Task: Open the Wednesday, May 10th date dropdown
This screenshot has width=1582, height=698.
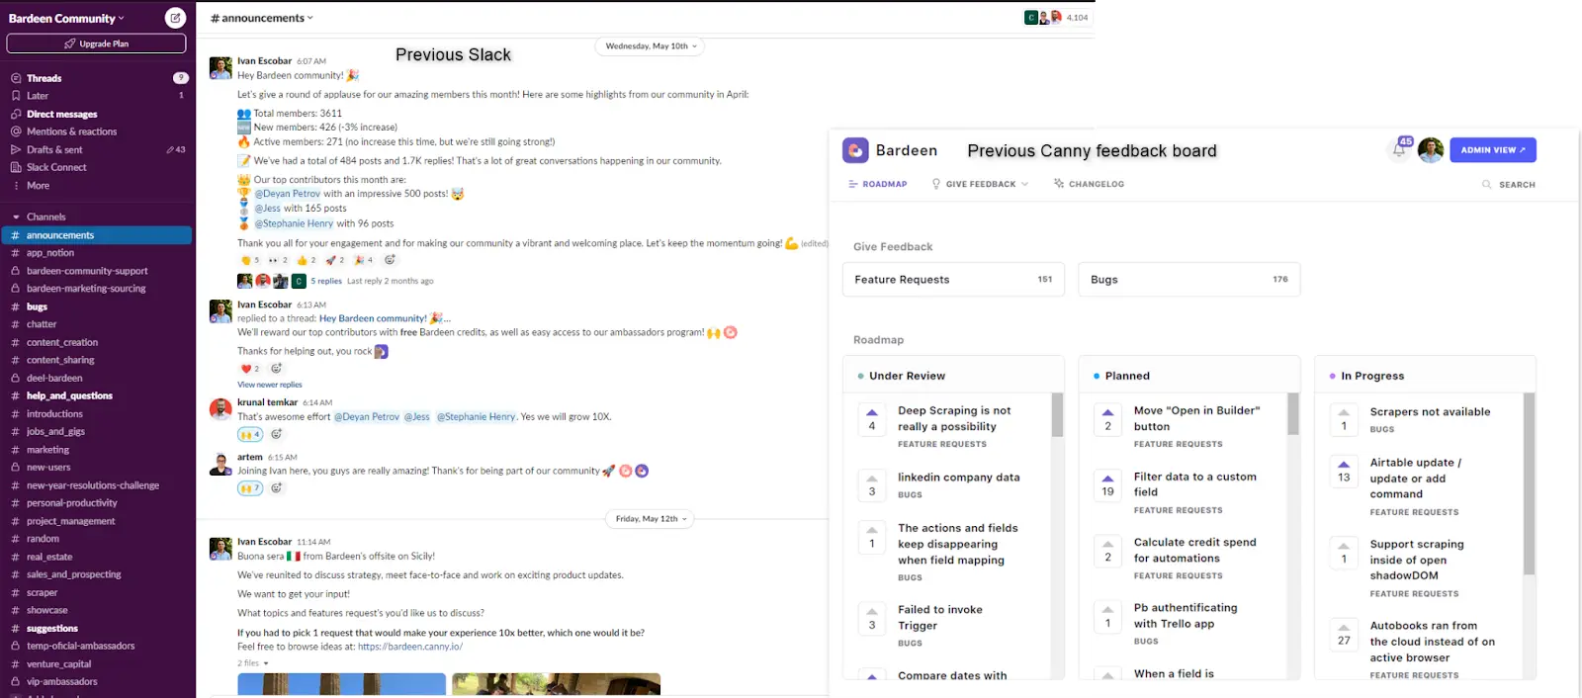Action: (x=651, y=46)
